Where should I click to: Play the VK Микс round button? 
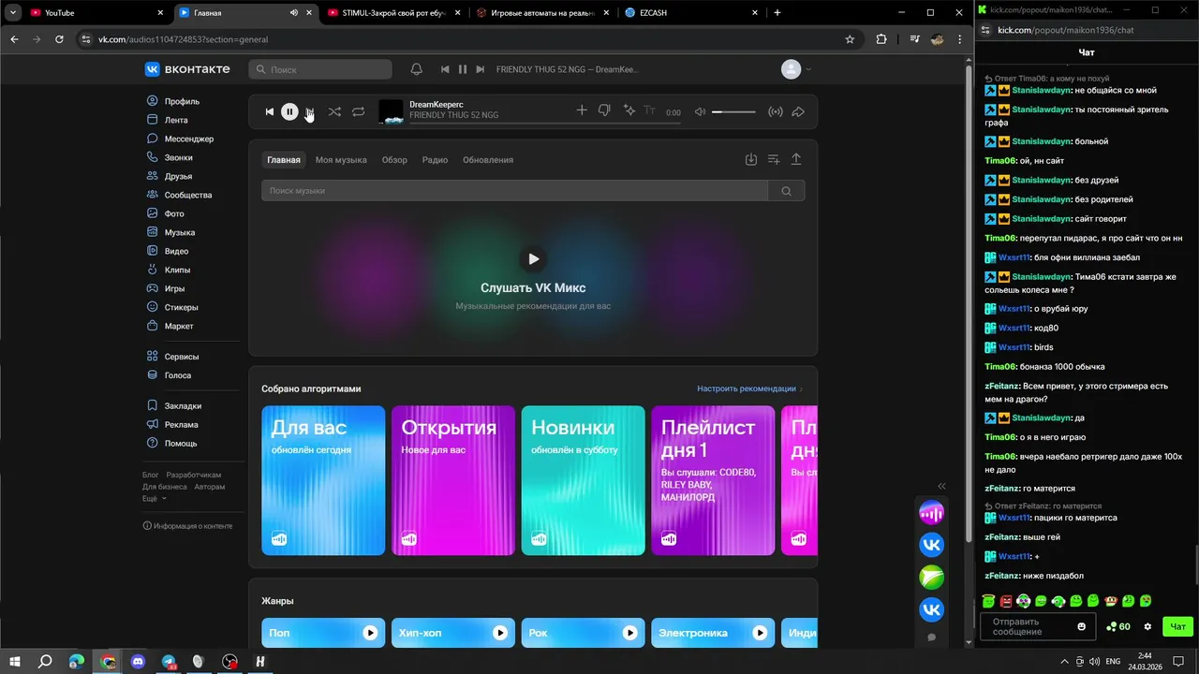click(x=533, y=259)
